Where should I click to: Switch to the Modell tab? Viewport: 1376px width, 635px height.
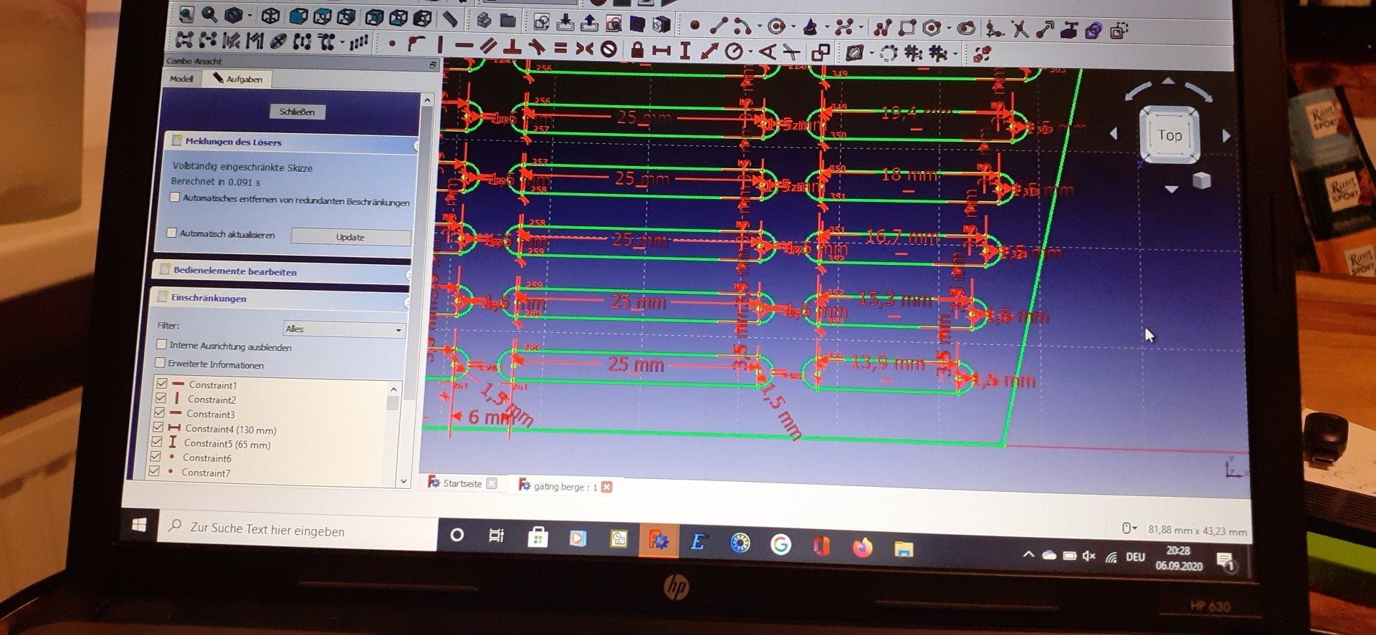(182, 79)
